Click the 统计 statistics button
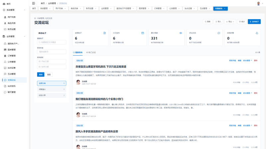The image size is (266, 149). click(242, 22)
